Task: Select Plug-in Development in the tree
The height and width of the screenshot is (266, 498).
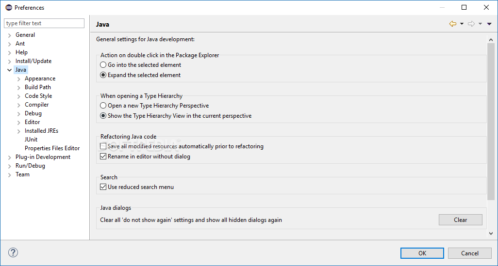Action: click(43, 157)
